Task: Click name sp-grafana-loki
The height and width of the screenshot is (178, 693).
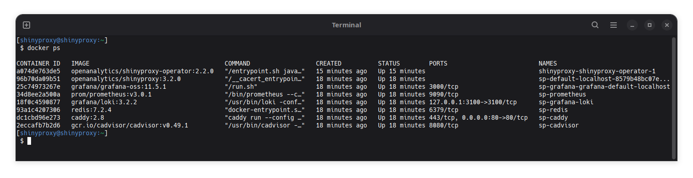Action: [x=566, y=102]
